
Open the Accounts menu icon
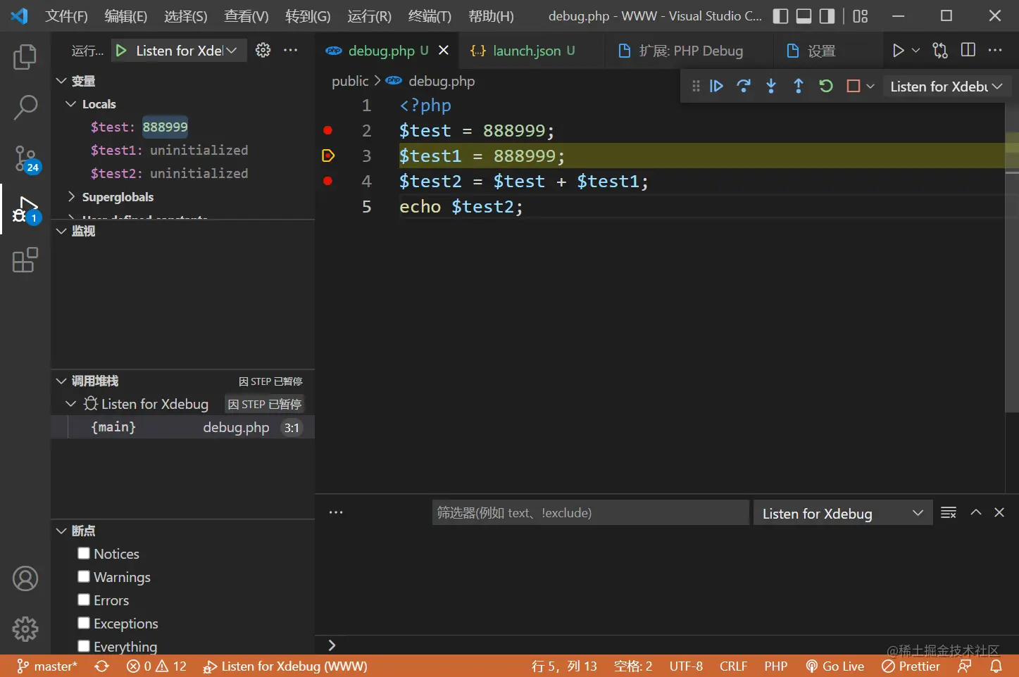click(x=25, y=578)
